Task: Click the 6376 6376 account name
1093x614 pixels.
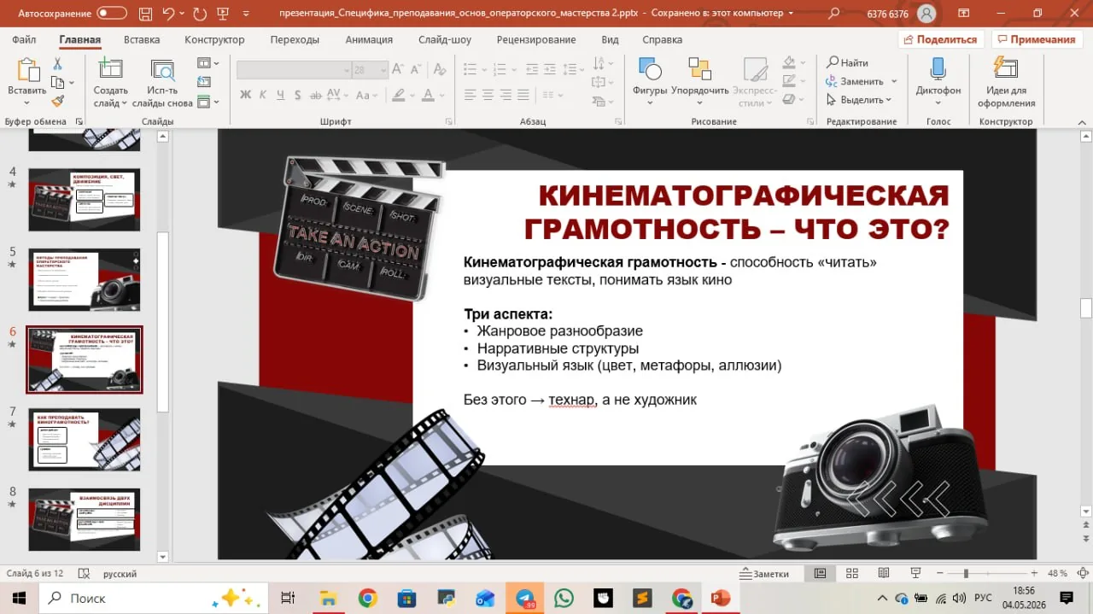Action: click(887, 14)
